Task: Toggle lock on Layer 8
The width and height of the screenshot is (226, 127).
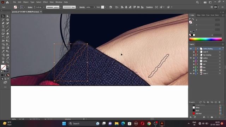Action: coord(194,52)
